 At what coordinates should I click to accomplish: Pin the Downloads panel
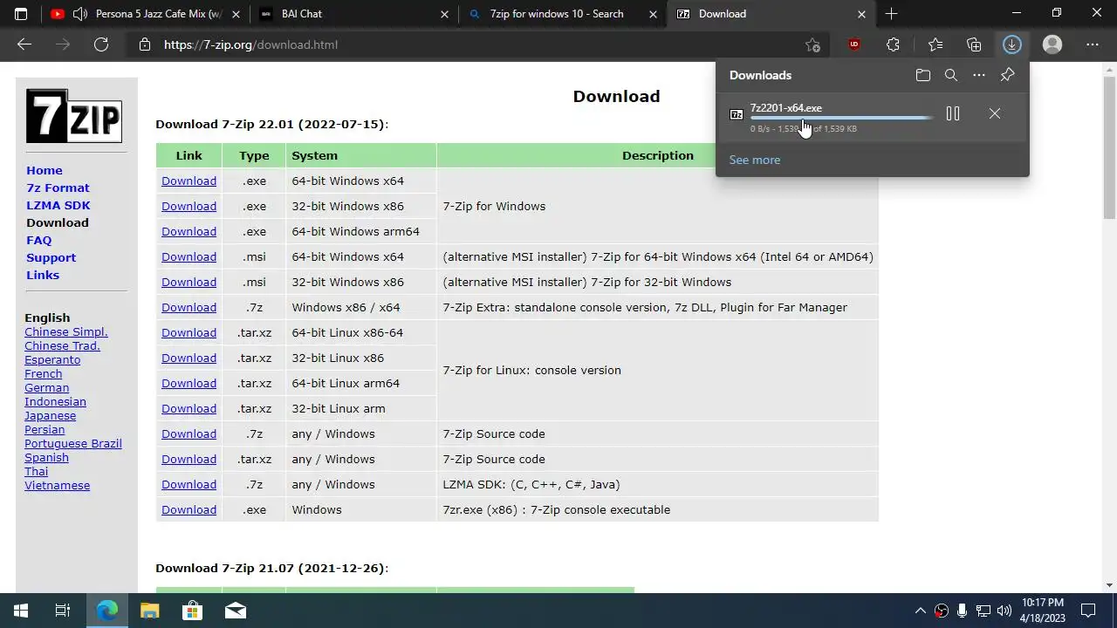click(x=1007, y=75)
